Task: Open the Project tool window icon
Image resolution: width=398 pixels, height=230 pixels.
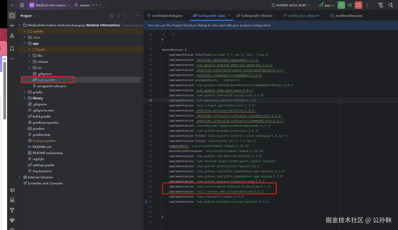Action: [x=12, y=15]
